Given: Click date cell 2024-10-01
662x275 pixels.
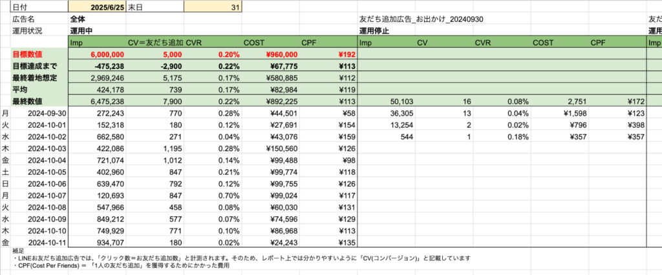Looking at the screenshot, I should [39, 125].
